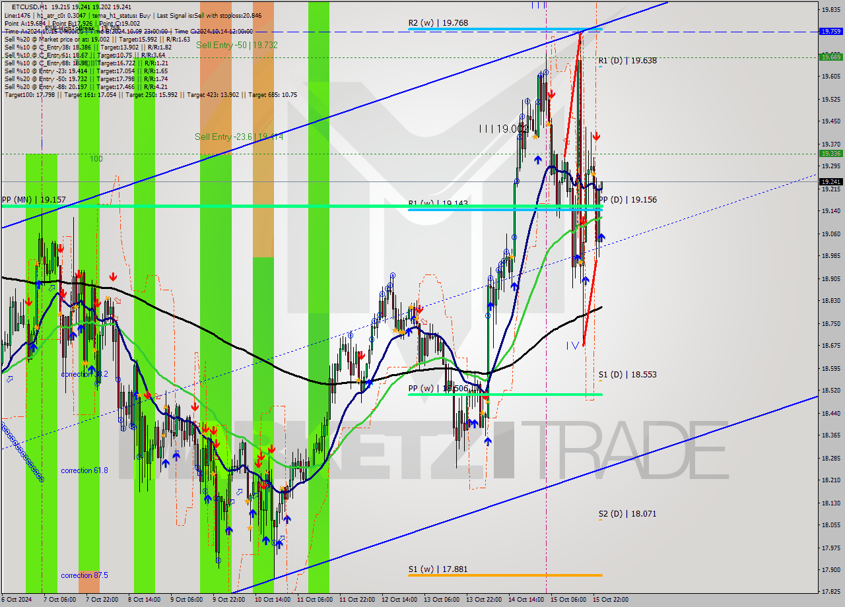Click the '6 Oct 2024' date label
The height and width of the screenshot is (607, 845).
(x=17, y=600)
